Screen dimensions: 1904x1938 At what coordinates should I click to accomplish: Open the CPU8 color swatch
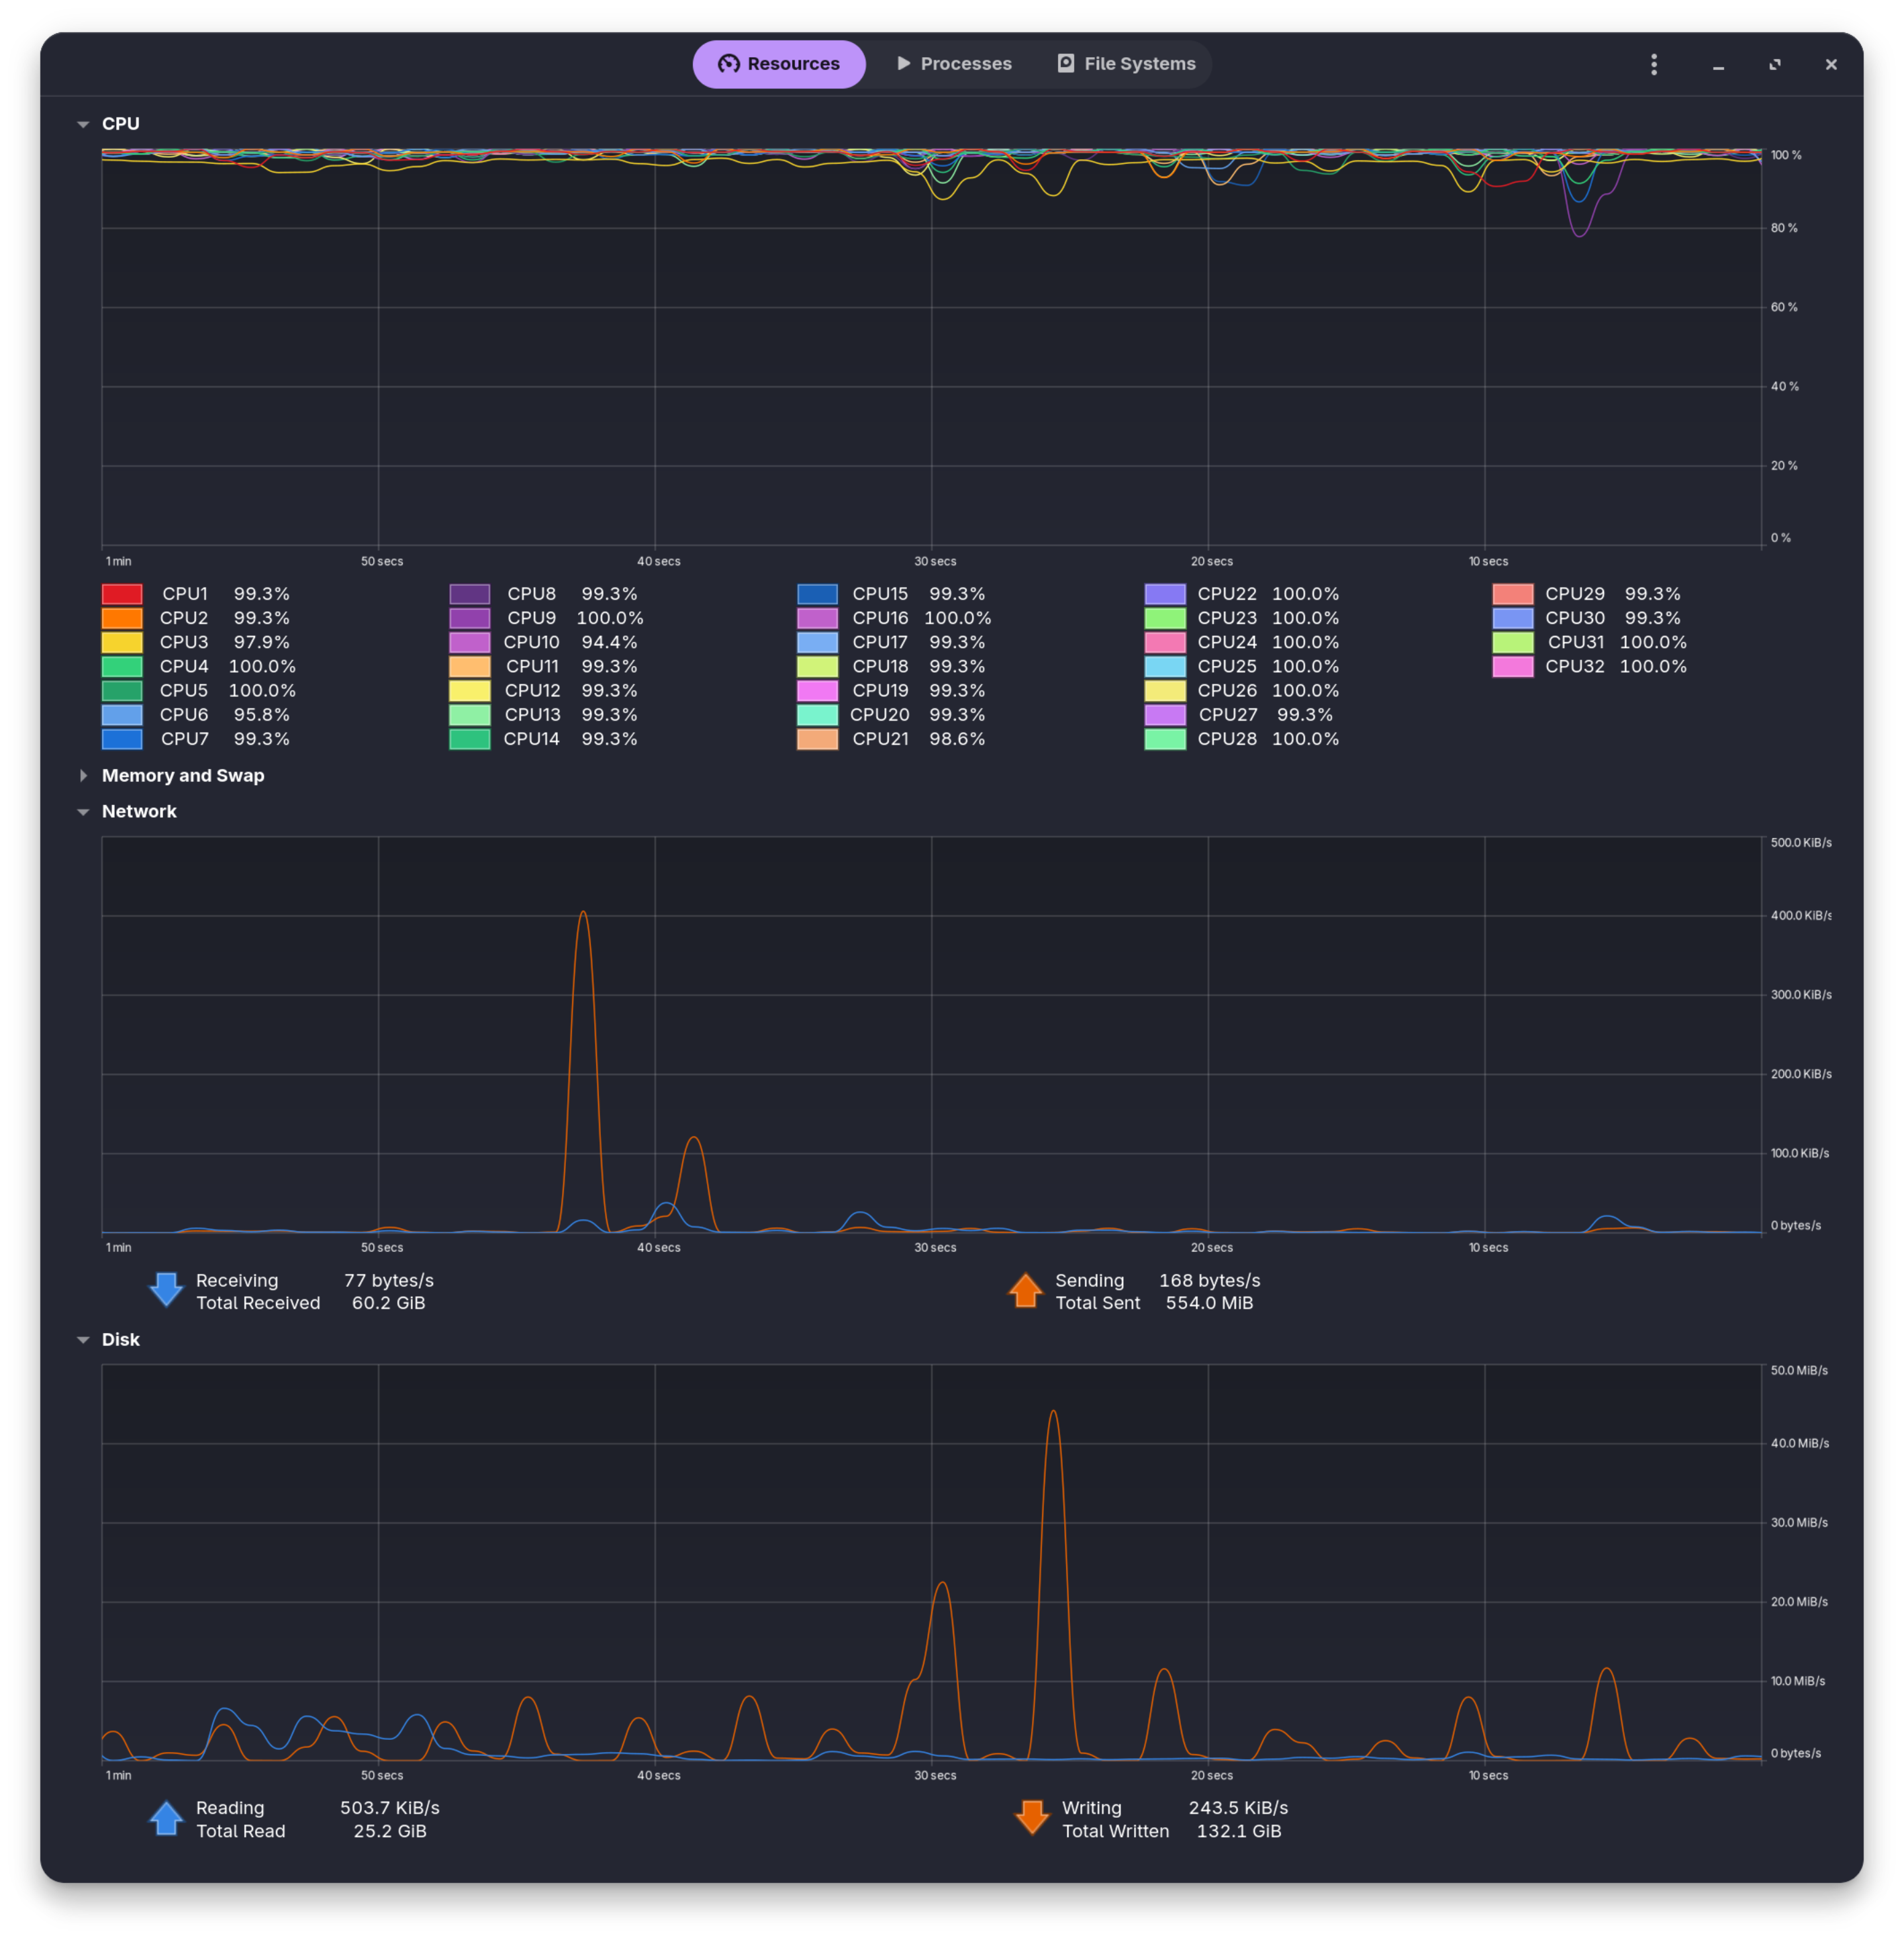tap(470, 594)
